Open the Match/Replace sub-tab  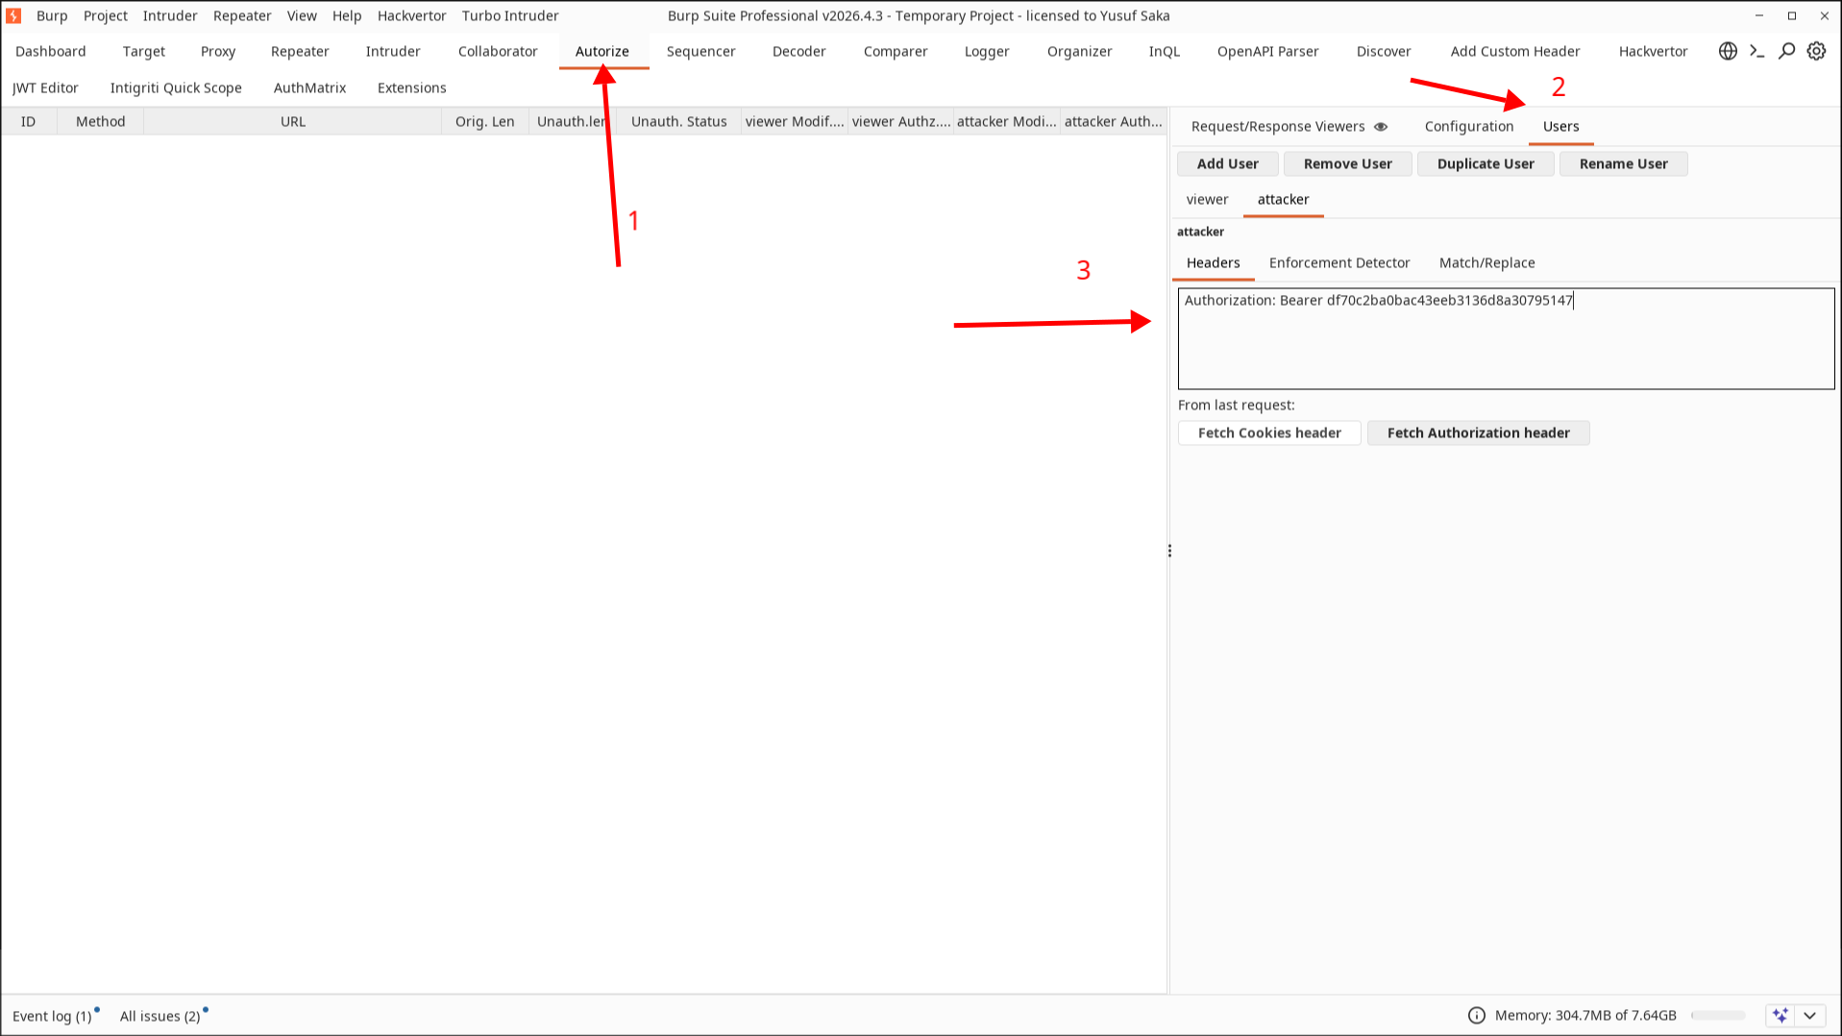(1487, 262)
